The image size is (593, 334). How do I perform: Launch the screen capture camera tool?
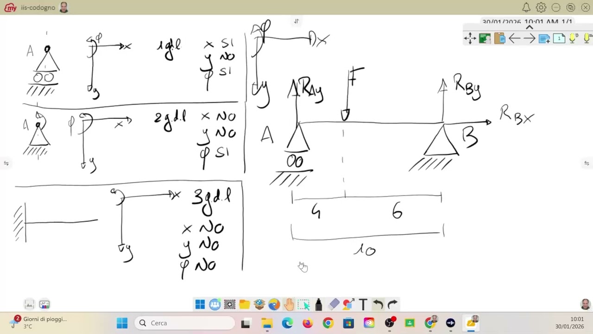[x=230, y=304]
